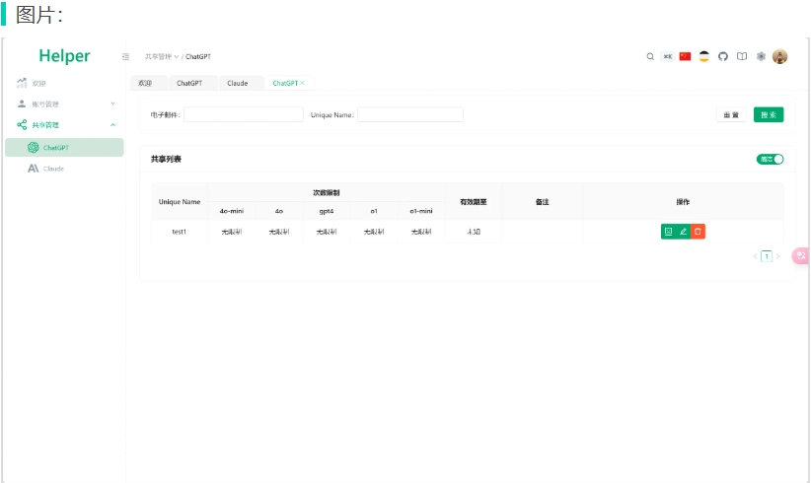811x483 pixels.
Task: Go to next page arrow in pagination
Action: 777,256
